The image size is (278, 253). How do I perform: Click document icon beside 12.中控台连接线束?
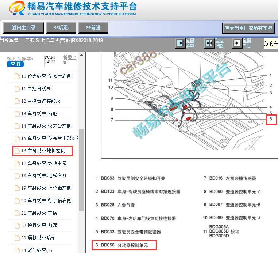17,101
